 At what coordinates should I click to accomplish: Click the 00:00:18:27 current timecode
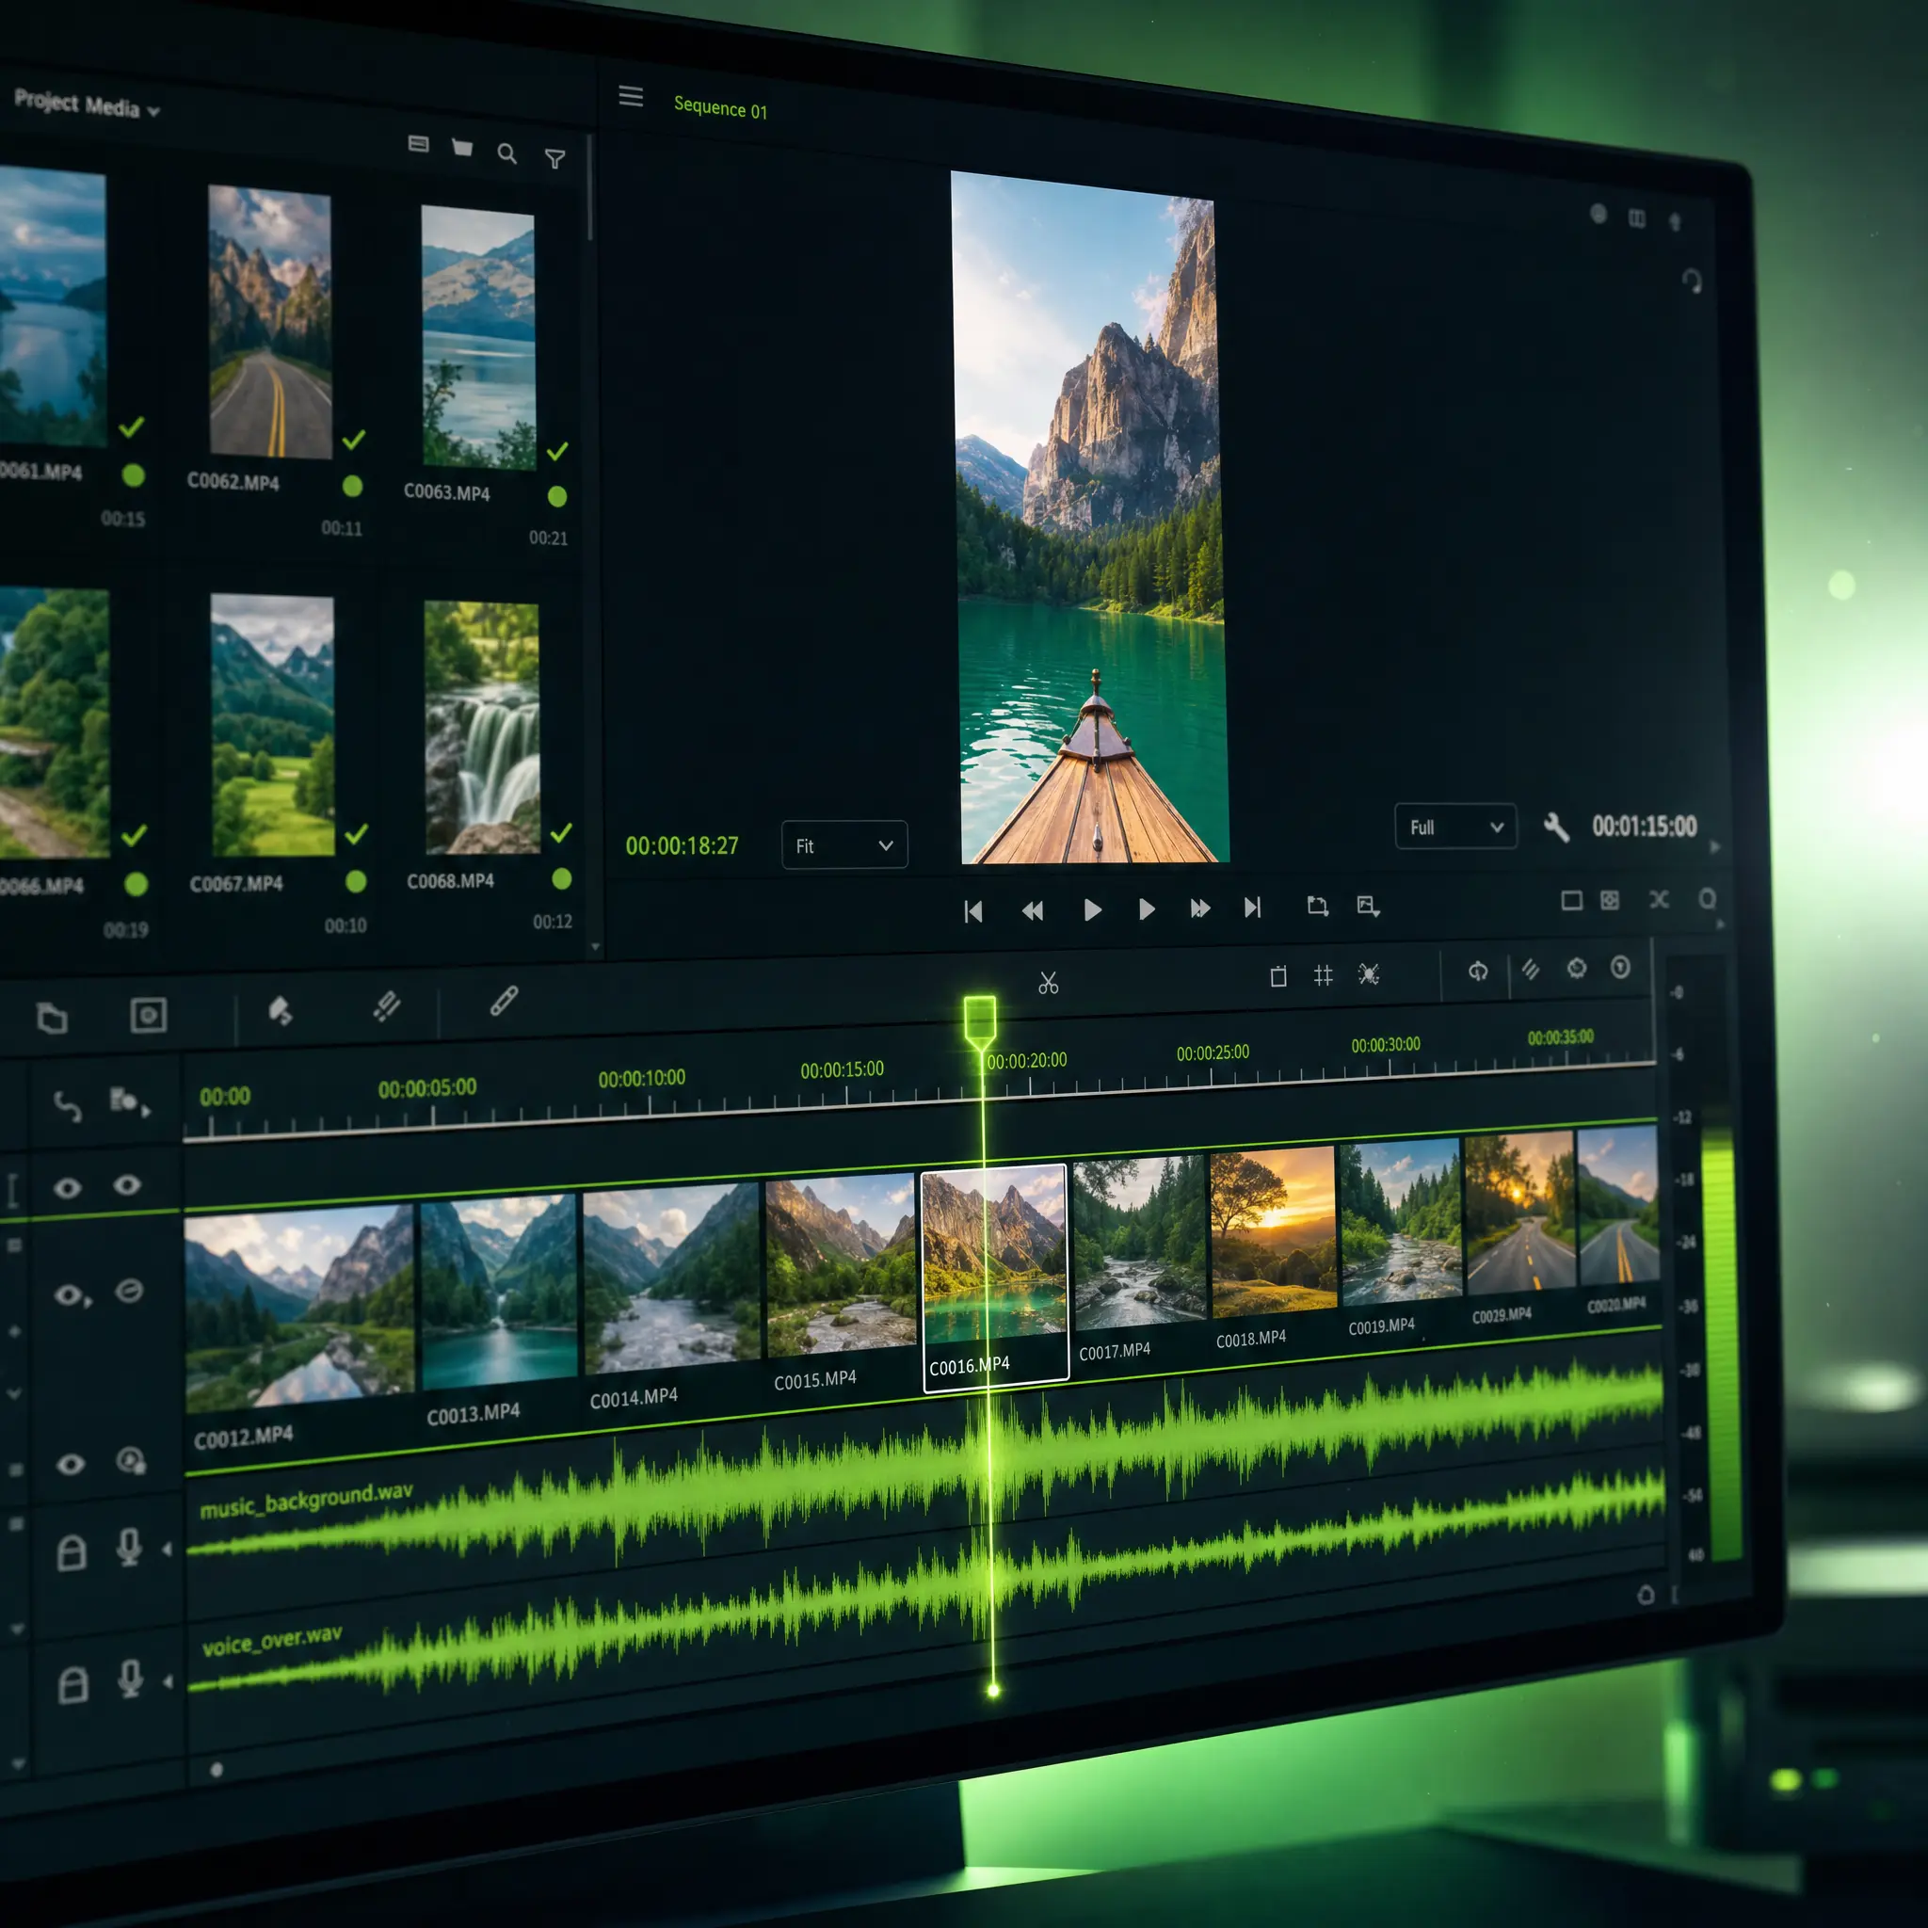(683, 846)
